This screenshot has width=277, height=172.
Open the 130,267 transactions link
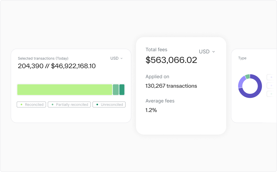pos(171,86)
